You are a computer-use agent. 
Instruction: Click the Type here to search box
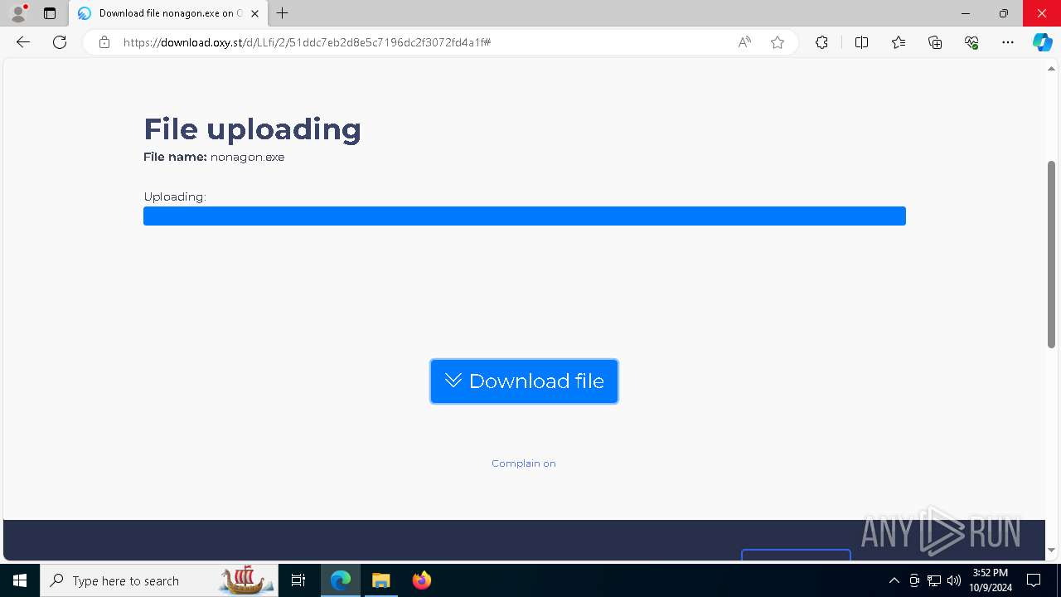[x=157, y=580]
